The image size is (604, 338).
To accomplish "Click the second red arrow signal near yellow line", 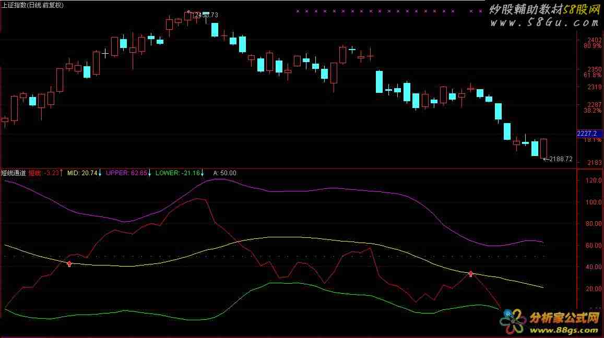I will coord(471,273).
